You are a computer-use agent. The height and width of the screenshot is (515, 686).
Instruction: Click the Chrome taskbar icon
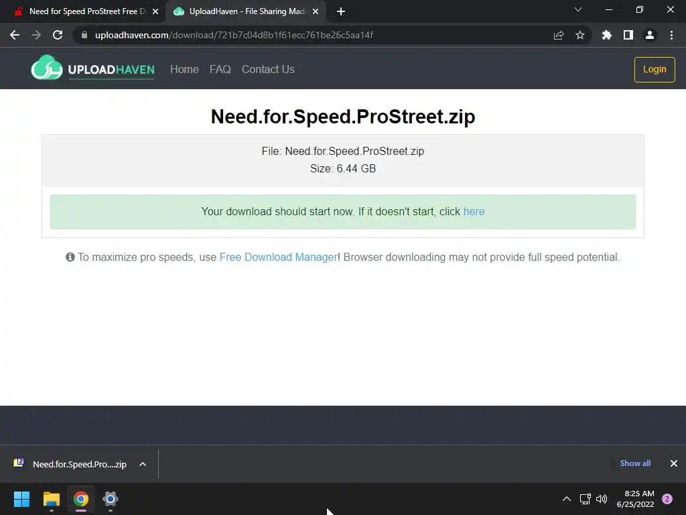point(81,499)
